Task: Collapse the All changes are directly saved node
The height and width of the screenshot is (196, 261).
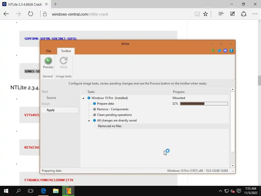Action: [x=89, y=120]
